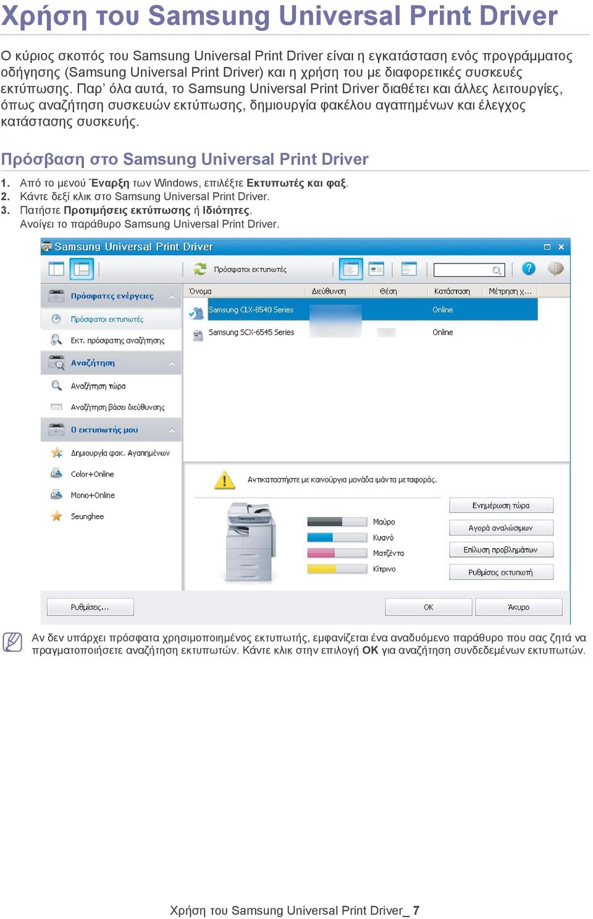The height and width of the screenshot is (919, 593).
Task: Select the Samsung CLX-8540 Series row
Action: pos(362,310)
